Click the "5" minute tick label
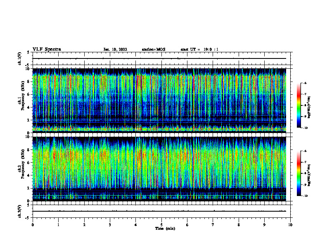 (x=161, y=225)
